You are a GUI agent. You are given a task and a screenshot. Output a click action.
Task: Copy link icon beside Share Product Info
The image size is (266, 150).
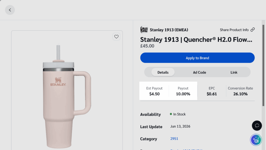(x=252, y=30)
